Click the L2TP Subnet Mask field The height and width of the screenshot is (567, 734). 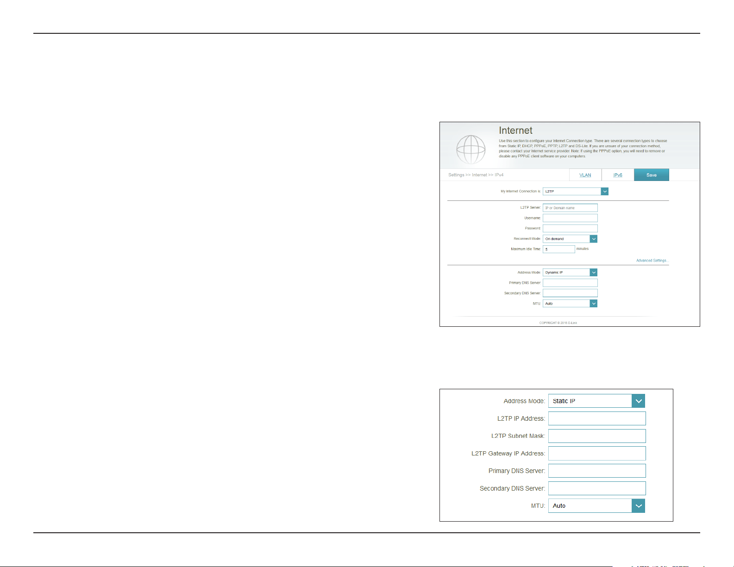pos(597,436)
